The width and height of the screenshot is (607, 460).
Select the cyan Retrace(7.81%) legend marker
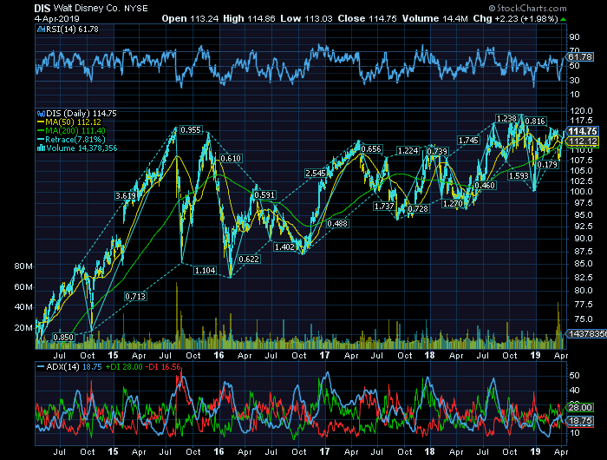click(41, 140)
